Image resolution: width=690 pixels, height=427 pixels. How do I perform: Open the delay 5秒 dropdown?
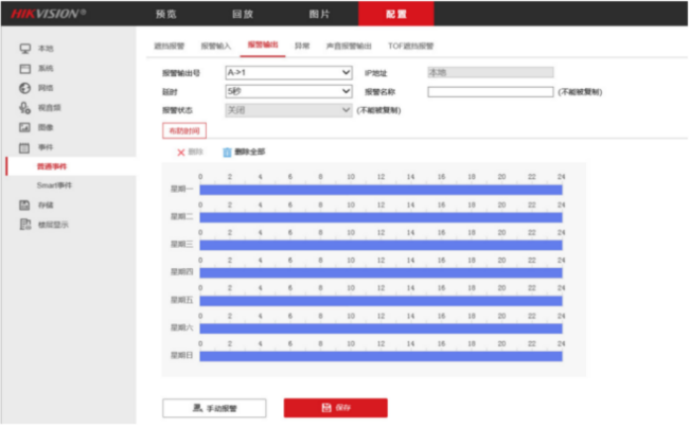[289, 91]
